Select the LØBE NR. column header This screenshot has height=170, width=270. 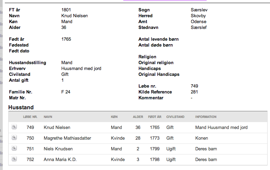[x=30, y=117]
